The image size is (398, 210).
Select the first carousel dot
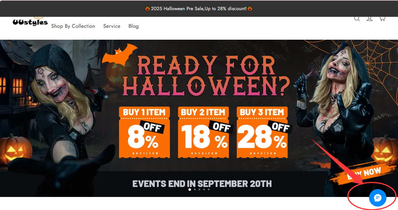190,189
